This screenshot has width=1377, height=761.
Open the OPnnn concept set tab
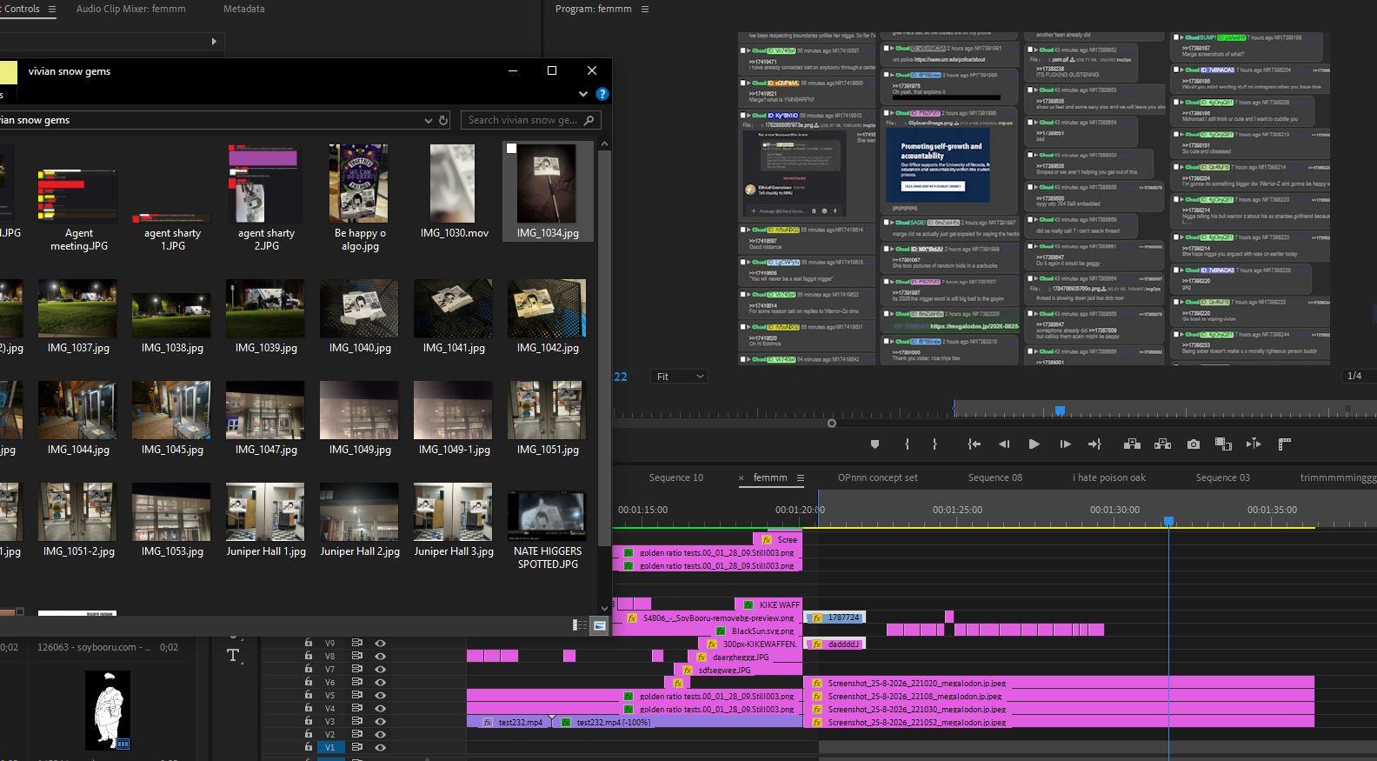click(x=878, y=477)
